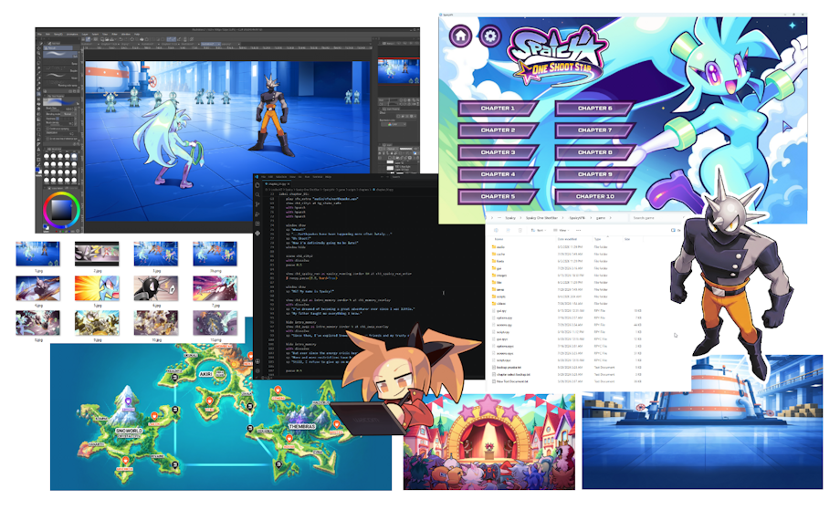Open the fonts folder in File Explorer

point(499,261)
